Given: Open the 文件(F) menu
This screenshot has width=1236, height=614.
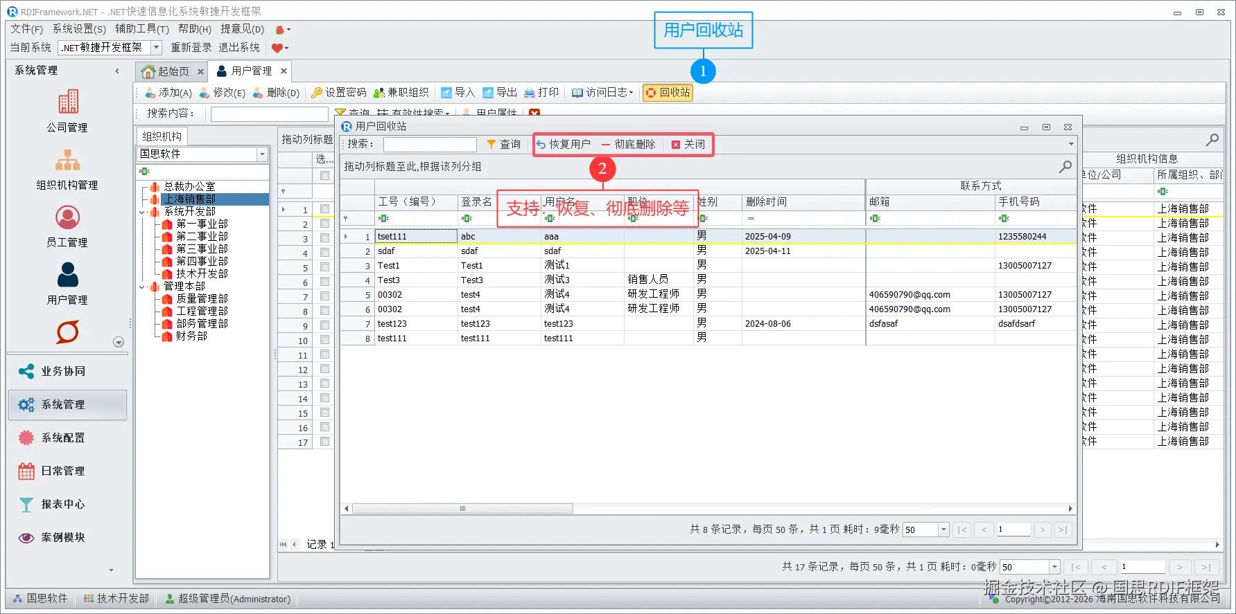Looking at the screenshot, I should [26, 29].
